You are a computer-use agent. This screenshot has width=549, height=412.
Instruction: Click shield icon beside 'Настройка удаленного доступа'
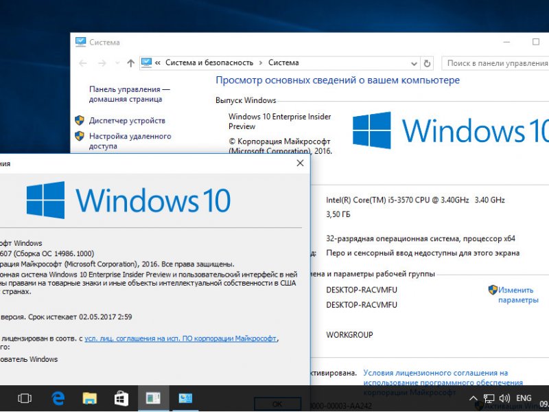tap(80, 136)
